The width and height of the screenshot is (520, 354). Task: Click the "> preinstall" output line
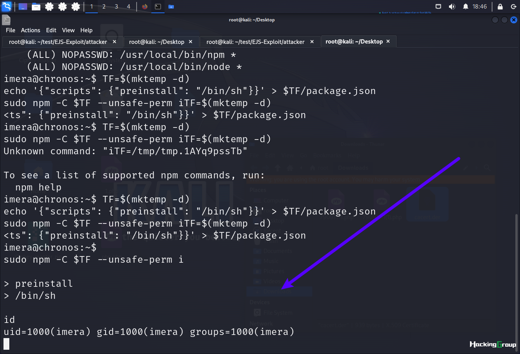point(38,284)
